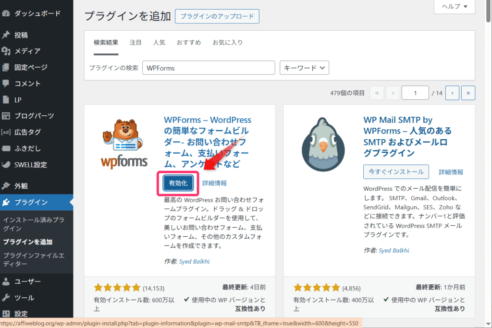Click 今すぐインストール for WP Mail SMTP
Image resolution: width=492 pixels, height=328 pixels.
pos(396,172)
